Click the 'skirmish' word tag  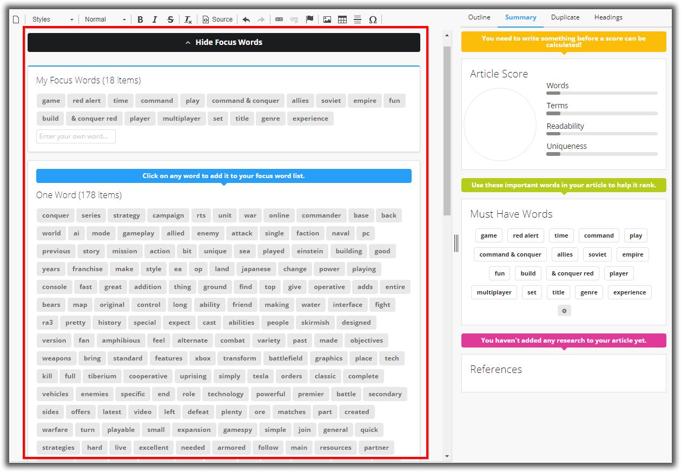(x=315, y=323)
